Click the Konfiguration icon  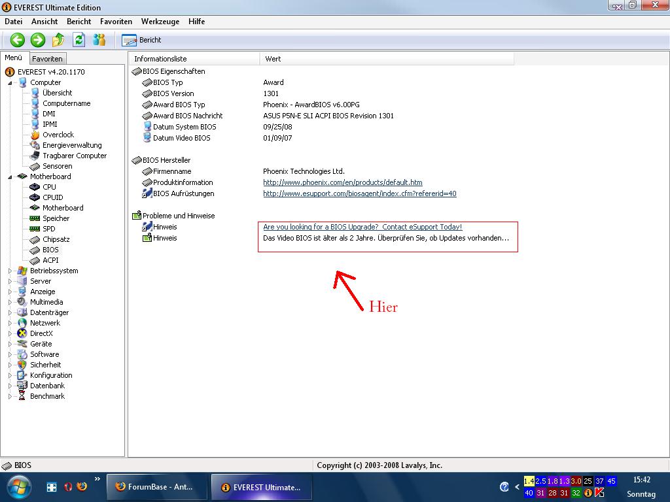(x=22, y=375)
